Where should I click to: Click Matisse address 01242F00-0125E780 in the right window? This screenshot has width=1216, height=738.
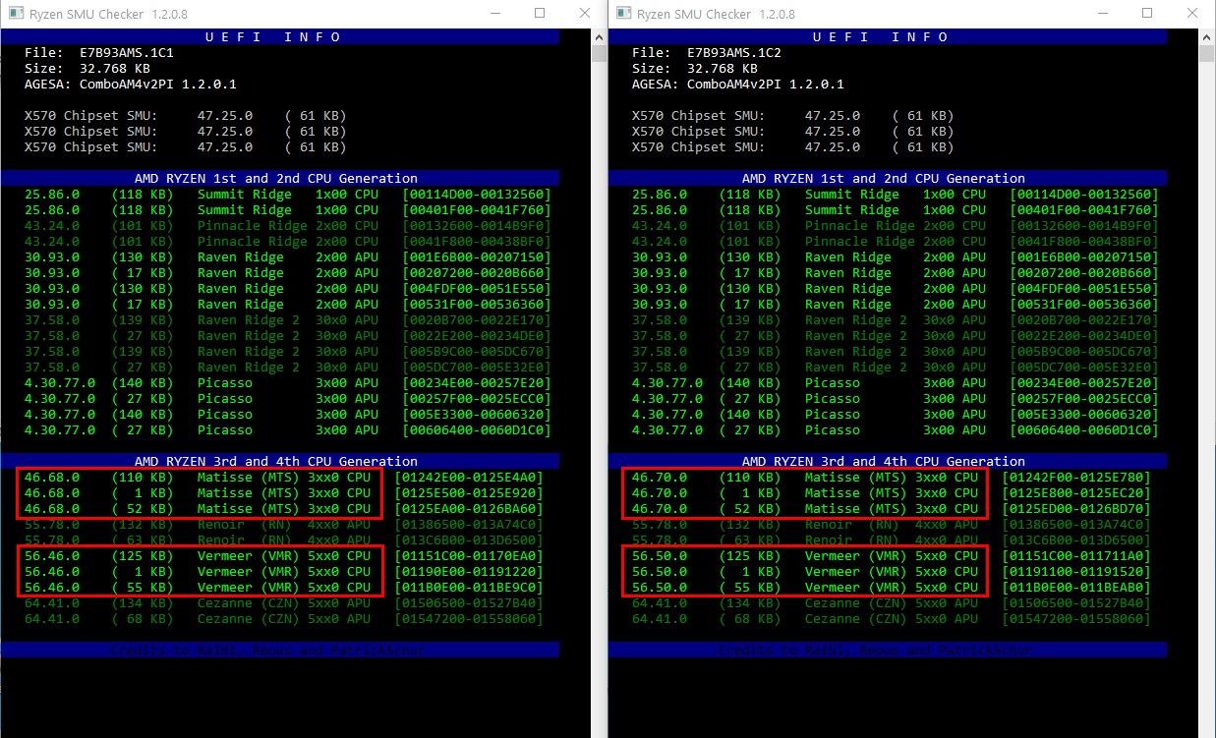tap(1076, 477)
